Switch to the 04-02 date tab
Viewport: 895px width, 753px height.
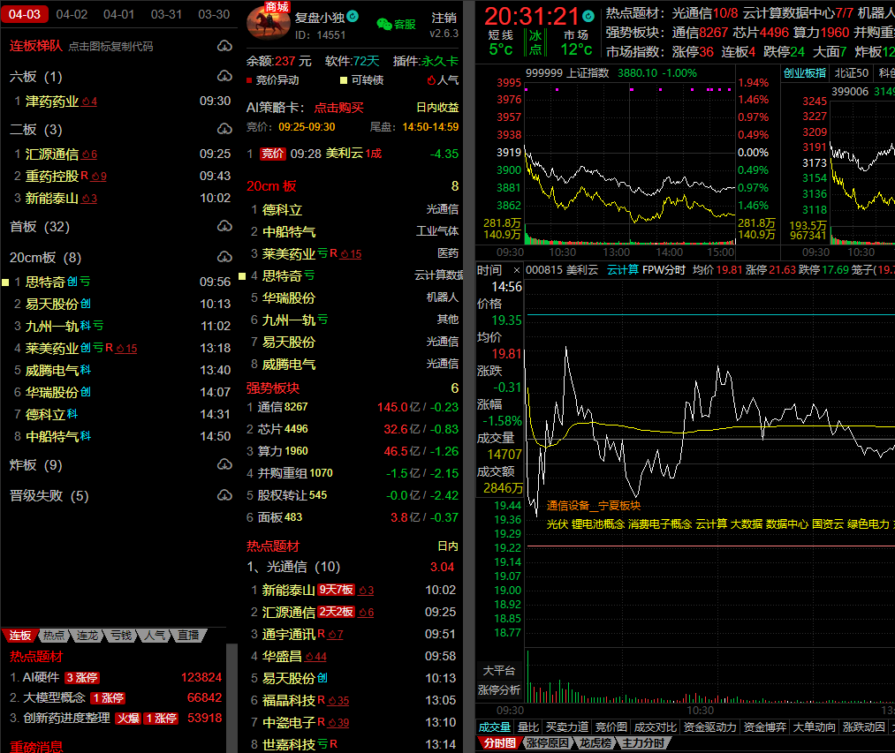coord(72,14)
